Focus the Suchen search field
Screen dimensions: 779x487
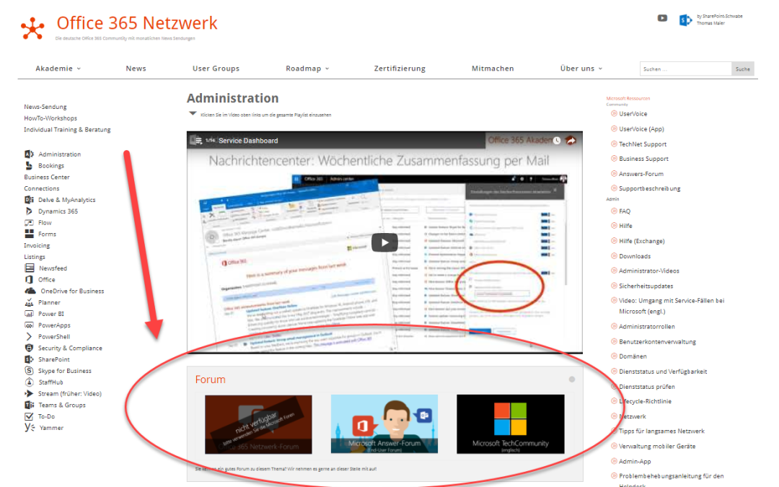(x=686, y=69)
